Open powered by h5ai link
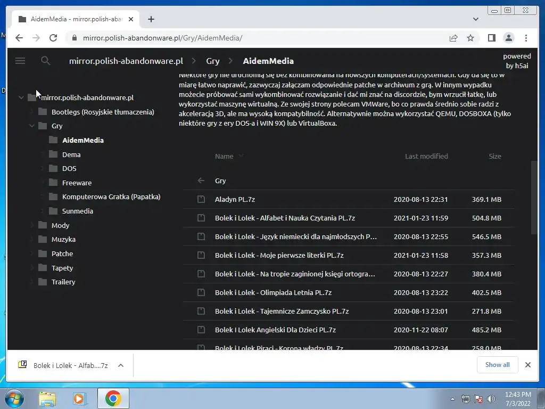Image resolution: width=545 pixels, height=409 pixels. coord(517,61)
